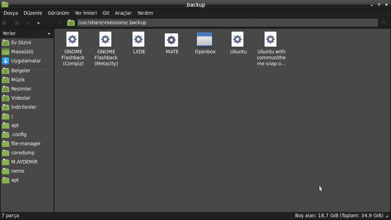Open the coredump bookmark in sidebar
Screen dimensions: 391x220
coord(27,153)
